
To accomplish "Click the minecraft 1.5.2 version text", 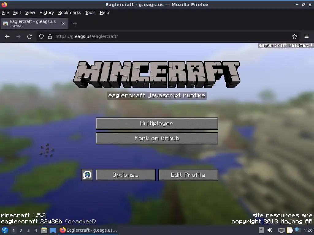I will pos(23,215).
